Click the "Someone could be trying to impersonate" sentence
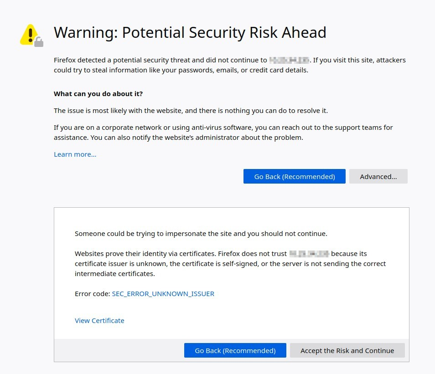The width and height of the screenshot is (435, 374). point(201,234)
